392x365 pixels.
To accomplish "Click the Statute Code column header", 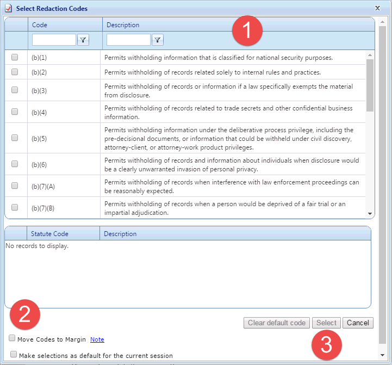I will 49,234.
